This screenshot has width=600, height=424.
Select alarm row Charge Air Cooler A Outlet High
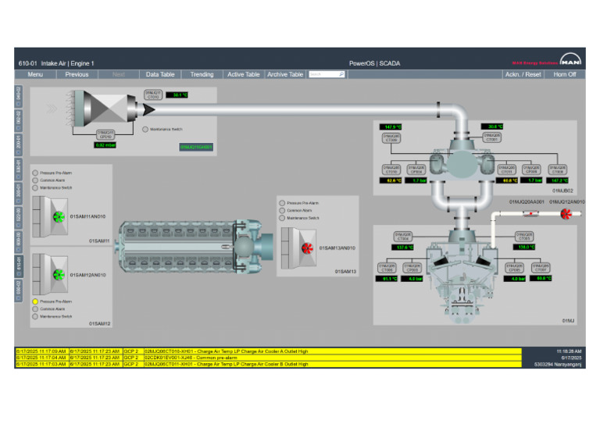coord(268,351)
